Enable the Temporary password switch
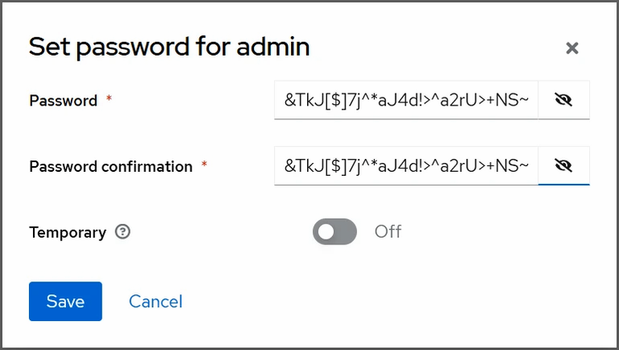The image size is (619, 350). [334, 231]
